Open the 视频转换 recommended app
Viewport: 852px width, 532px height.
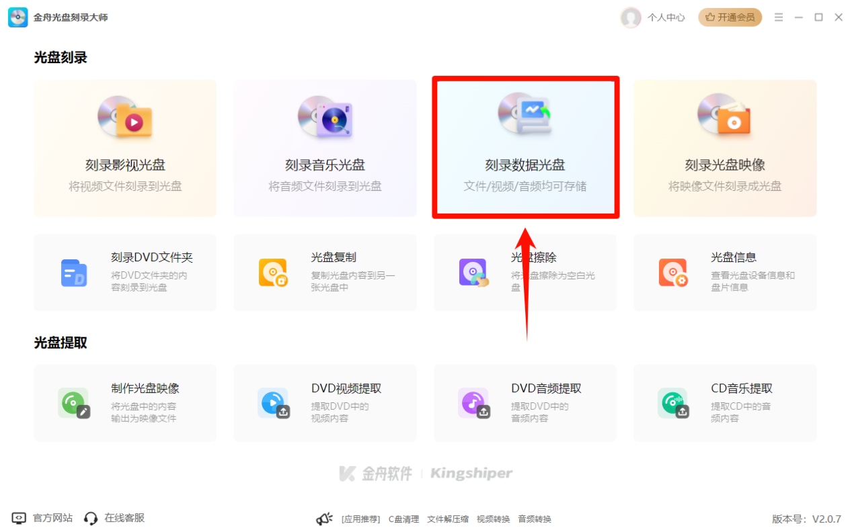tap(493, 519)
